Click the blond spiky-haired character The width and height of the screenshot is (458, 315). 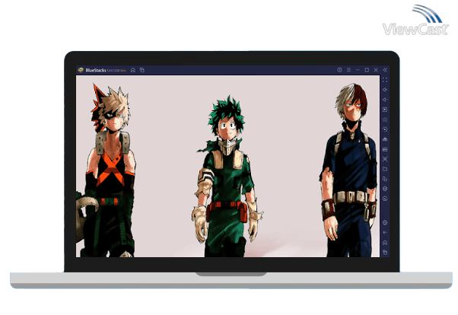coord(107,171)
